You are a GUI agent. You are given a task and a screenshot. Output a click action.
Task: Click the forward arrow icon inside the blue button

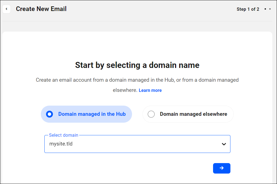pyautogui.click(x=222, y=168)
